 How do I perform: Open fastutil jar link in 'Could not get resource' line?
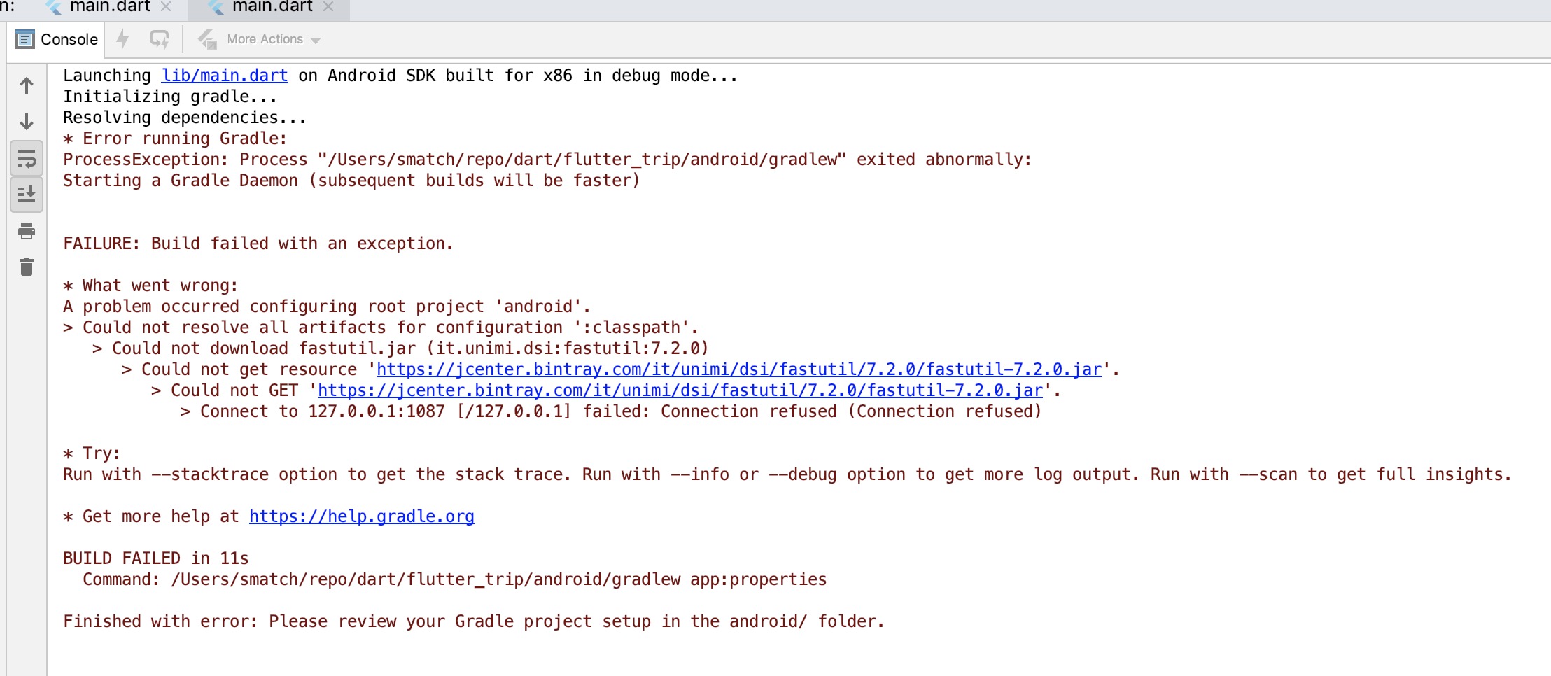click(x=739, y=369)
